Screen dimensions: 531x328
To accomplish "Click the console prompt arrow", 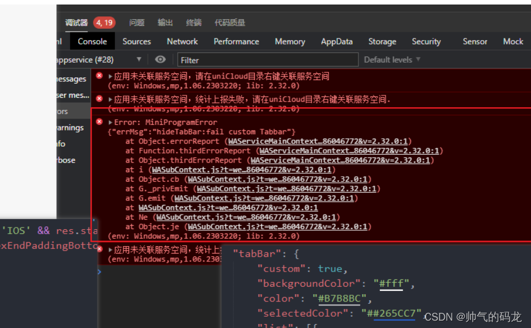I will coord(99,272).
